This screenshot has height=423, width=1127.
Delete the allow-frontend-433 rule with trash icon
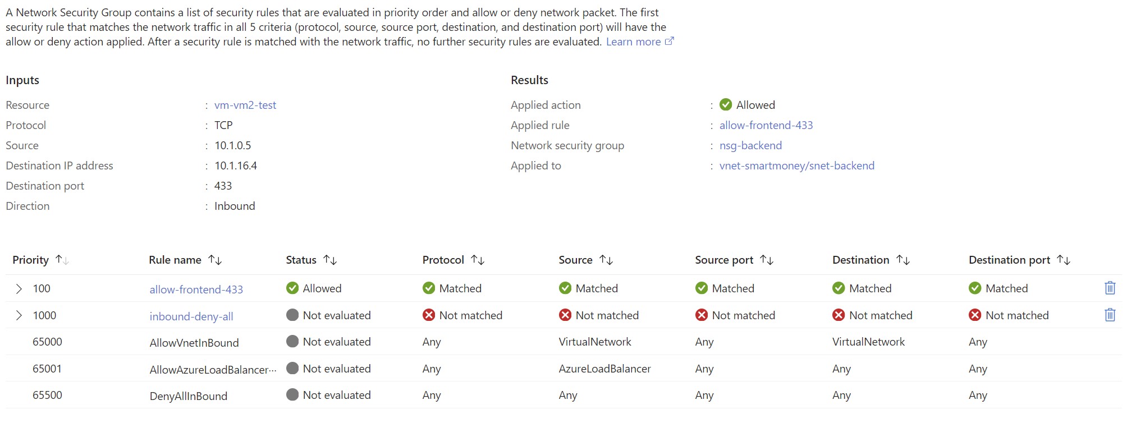(x=1110, y=288)
